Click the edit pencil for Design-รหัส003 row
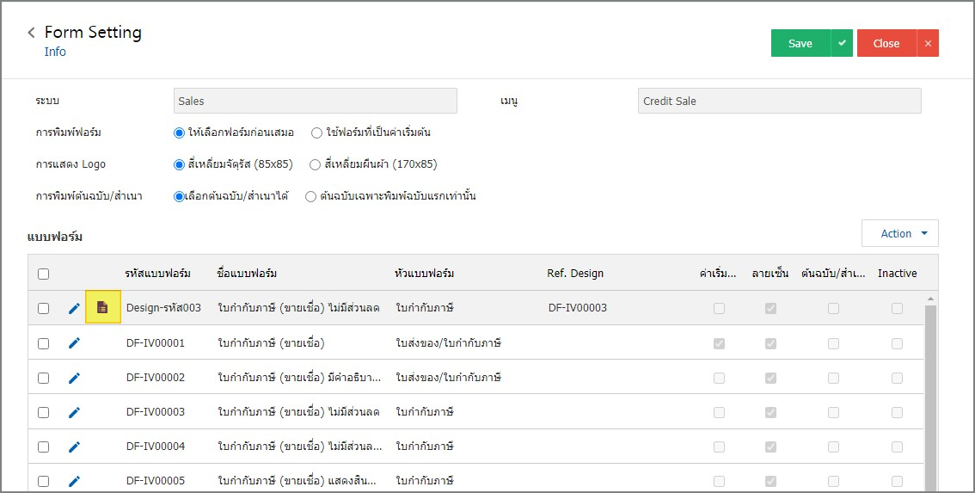Screen dimensions: 975x493 [x=74, y=308]
